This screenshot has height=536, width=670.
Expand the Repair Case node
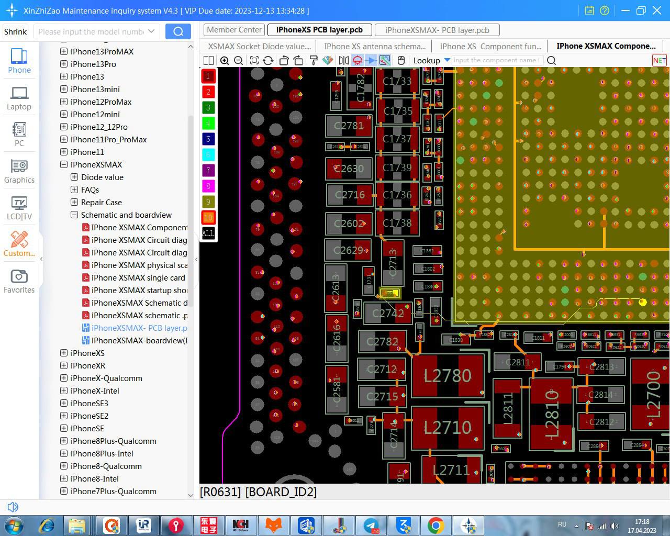74,202
